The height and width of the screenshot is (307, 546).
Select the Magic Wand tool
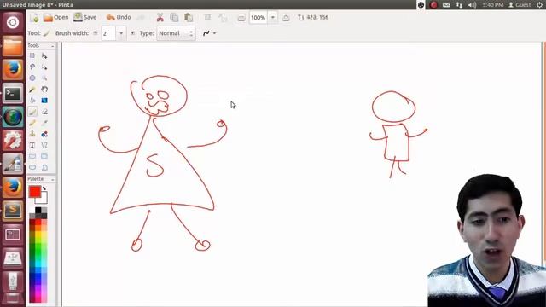coord(32,90)
